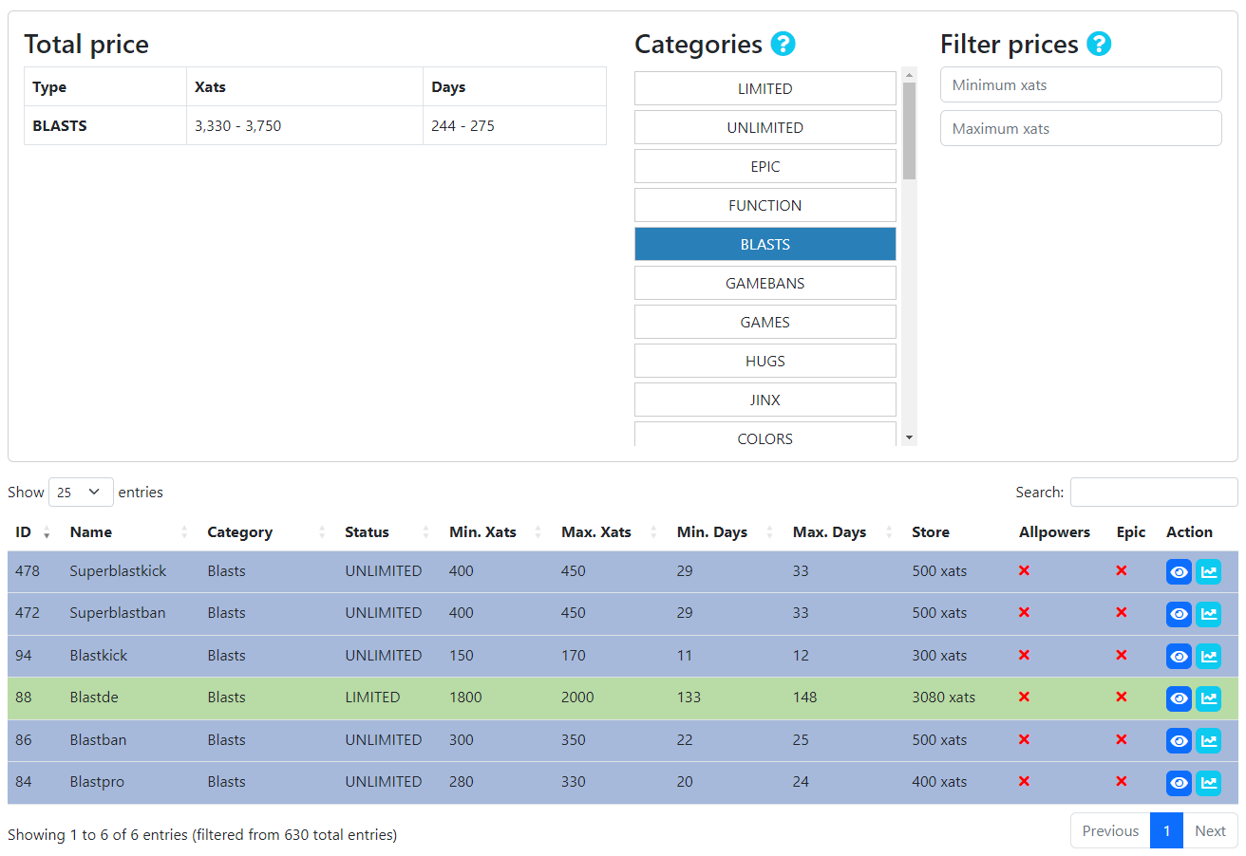Toggle the EPIC category filter
The height and width of the screenshot is (856, 1246).
765,166
